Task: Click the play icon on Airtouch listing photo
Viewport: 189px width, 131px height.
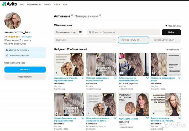Action: (121, 73)
